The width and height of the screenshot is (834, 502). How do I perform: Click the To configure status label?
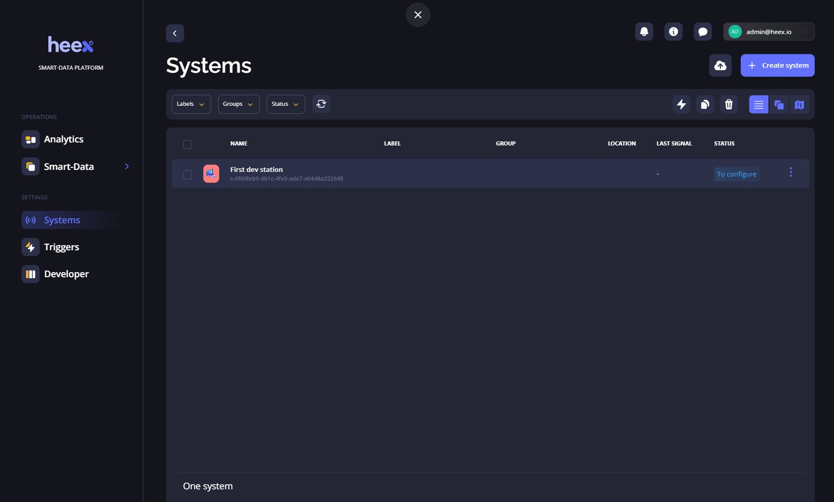click(x=736, y=174)
